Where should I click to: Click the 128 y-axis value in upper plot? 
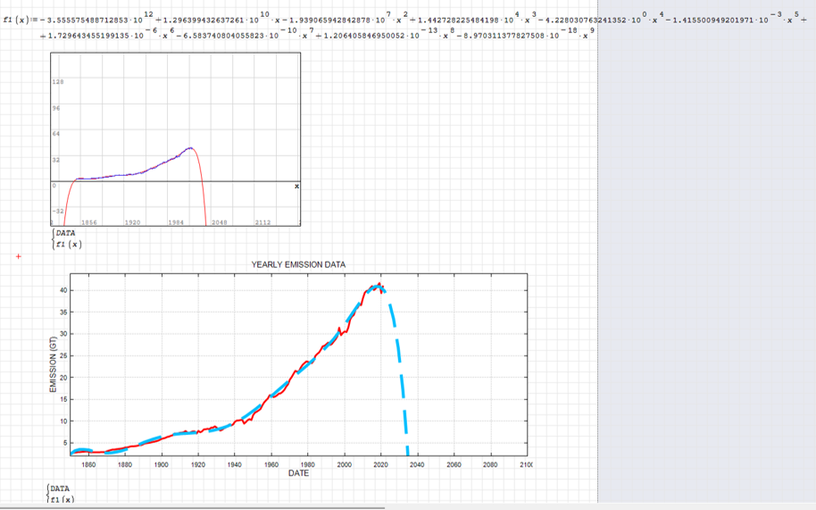coord(57,81)
